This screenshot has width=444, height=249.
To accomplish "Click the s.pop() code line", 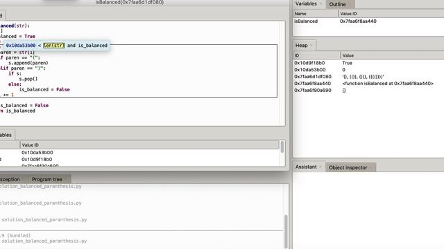I will pos(28,79).
